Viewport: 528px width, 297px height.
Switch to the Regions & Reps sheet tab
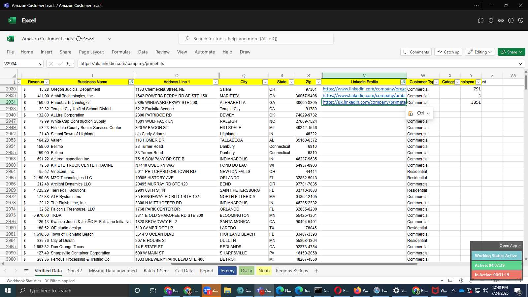click(292, 271)
